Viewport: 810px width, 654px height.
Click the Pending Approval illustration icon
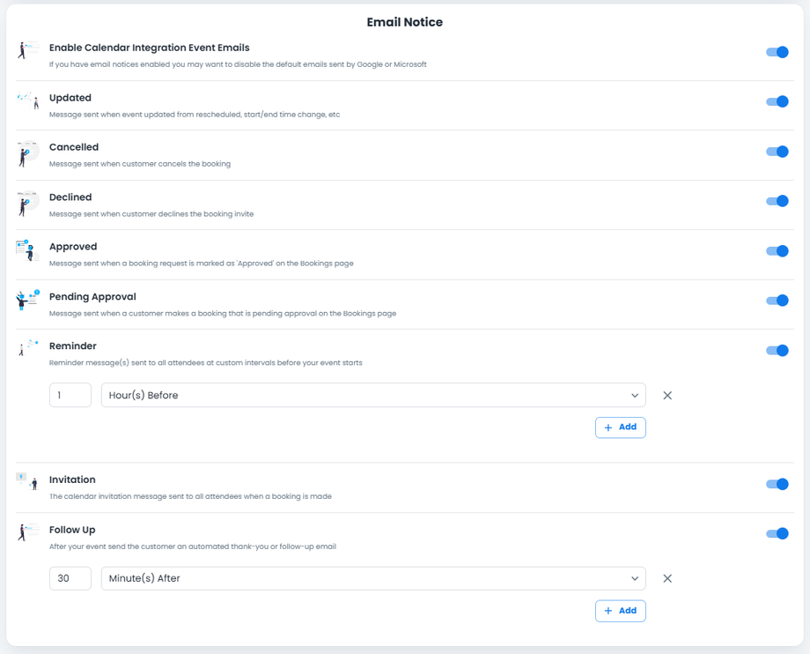click(x=28, y=301)
